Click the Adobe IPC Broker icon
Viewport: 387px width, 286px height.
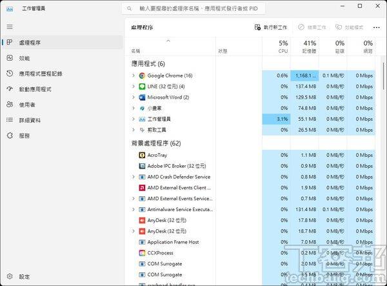142,166
